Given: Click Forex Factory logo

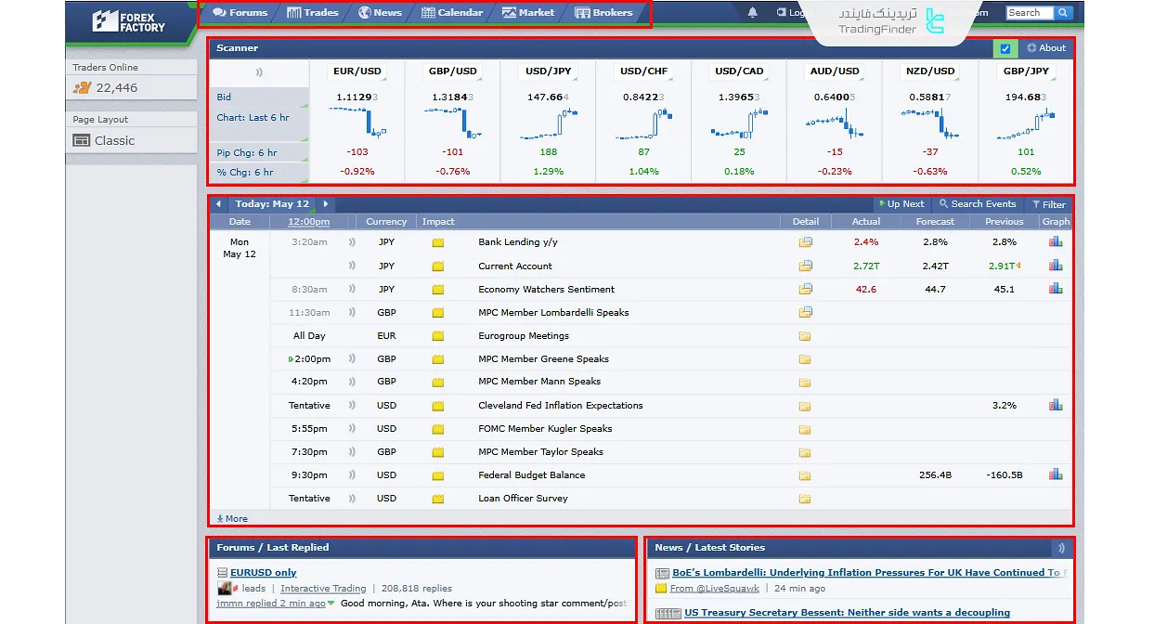Looking at the screenshot, I should tap(129, 20).
